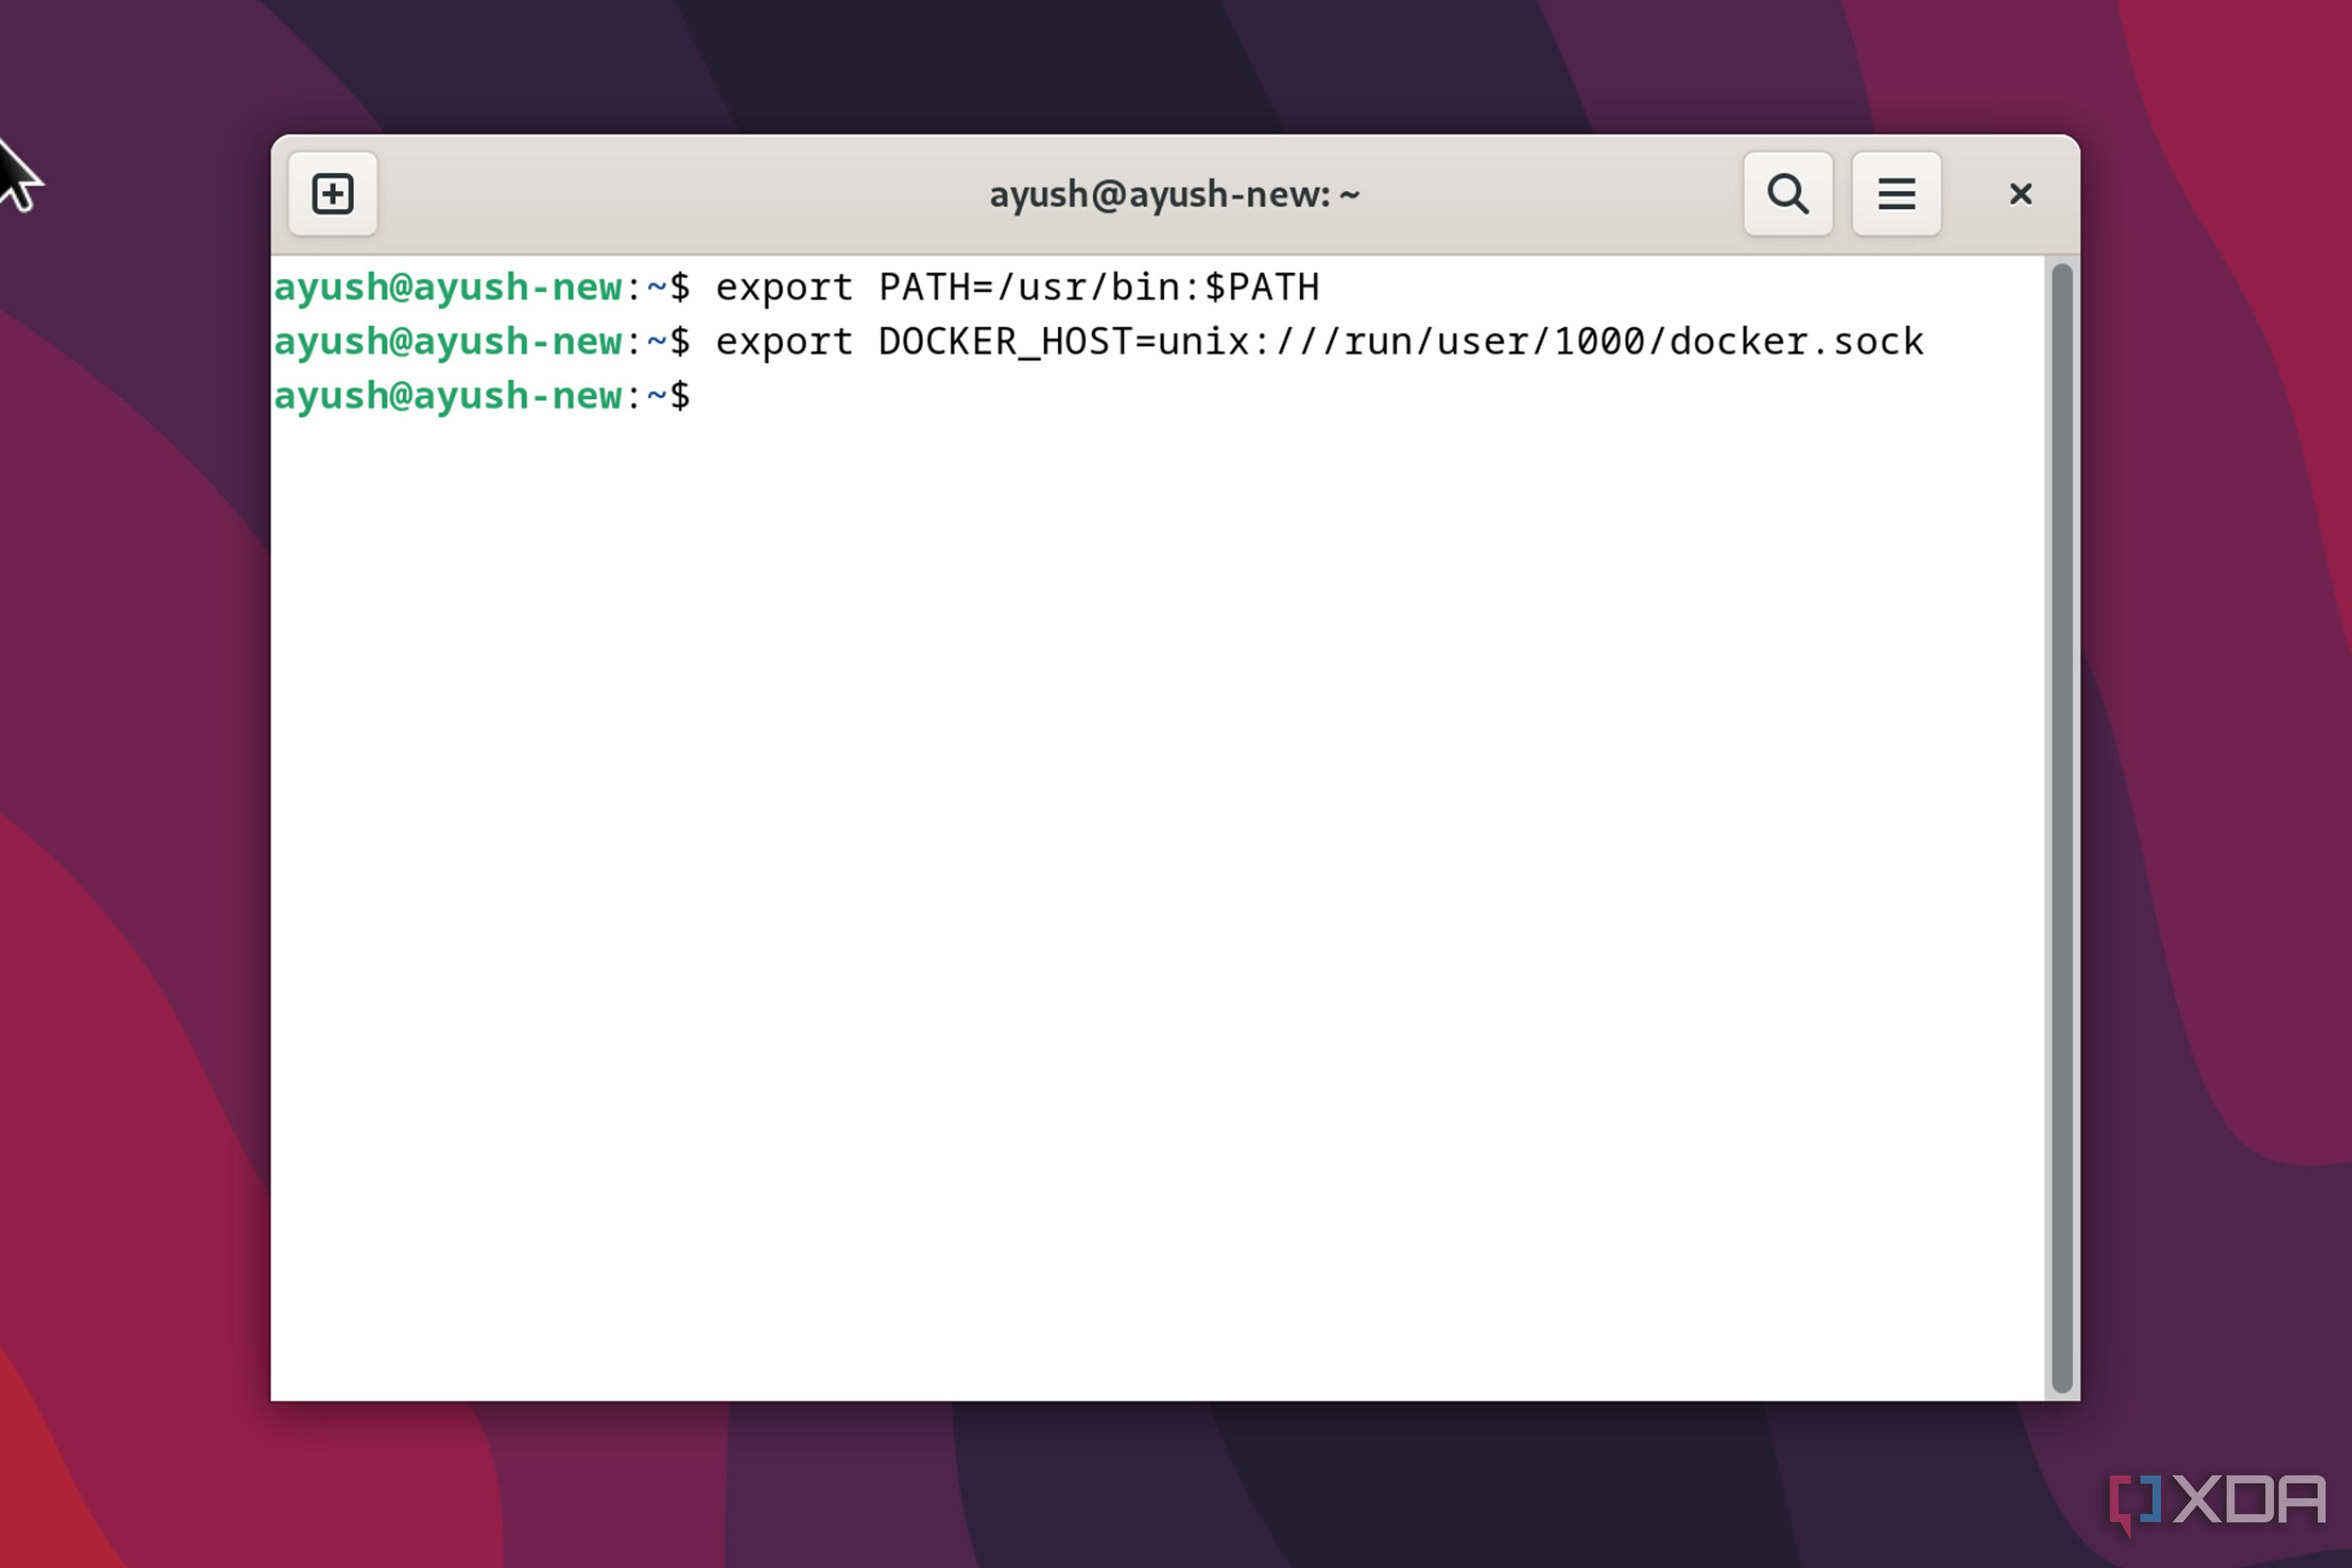Viewport: 2352px width, 1568px height.
Task: Open a new terminal tab
Action: (332, 194)
